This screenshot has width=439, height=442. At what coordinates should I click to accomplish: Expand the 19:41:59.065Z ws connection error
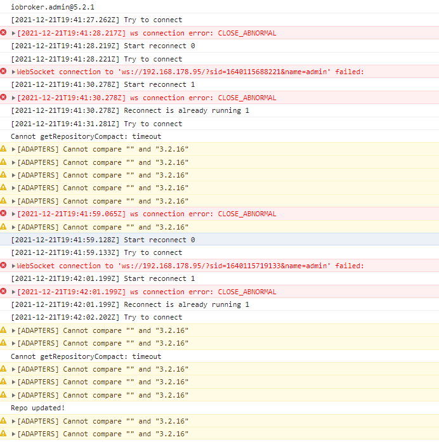(13, 214)
